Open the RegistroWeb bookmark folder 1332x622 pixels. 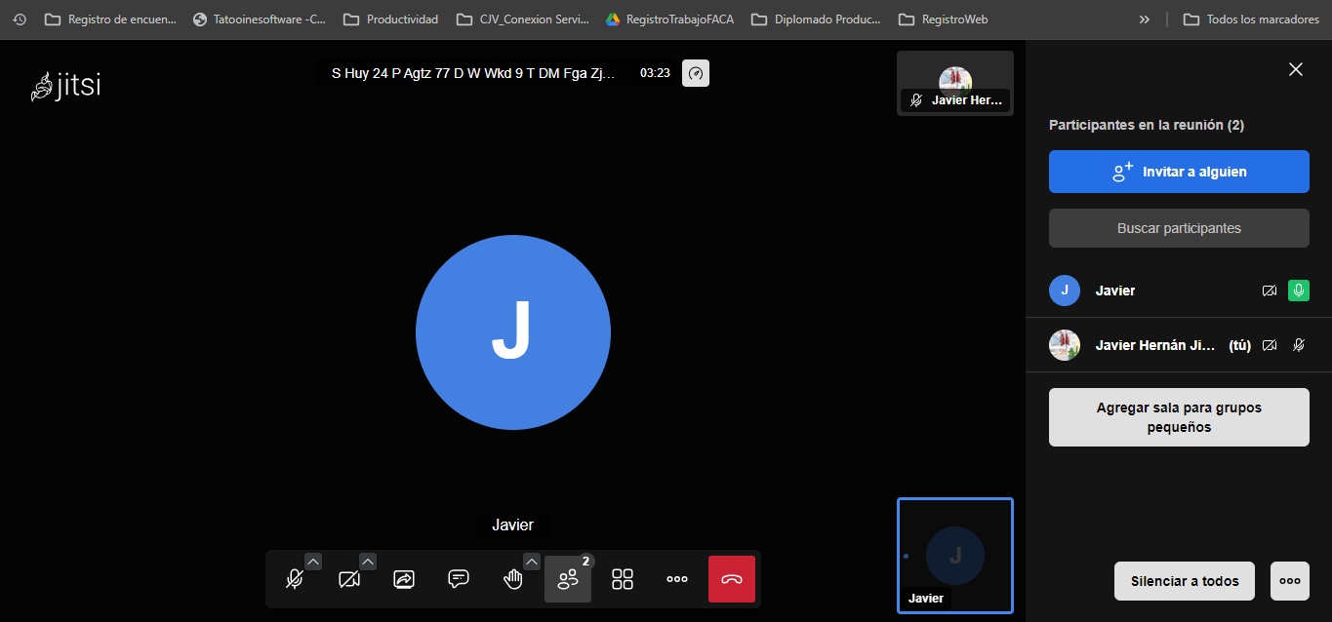pos(943,19)
